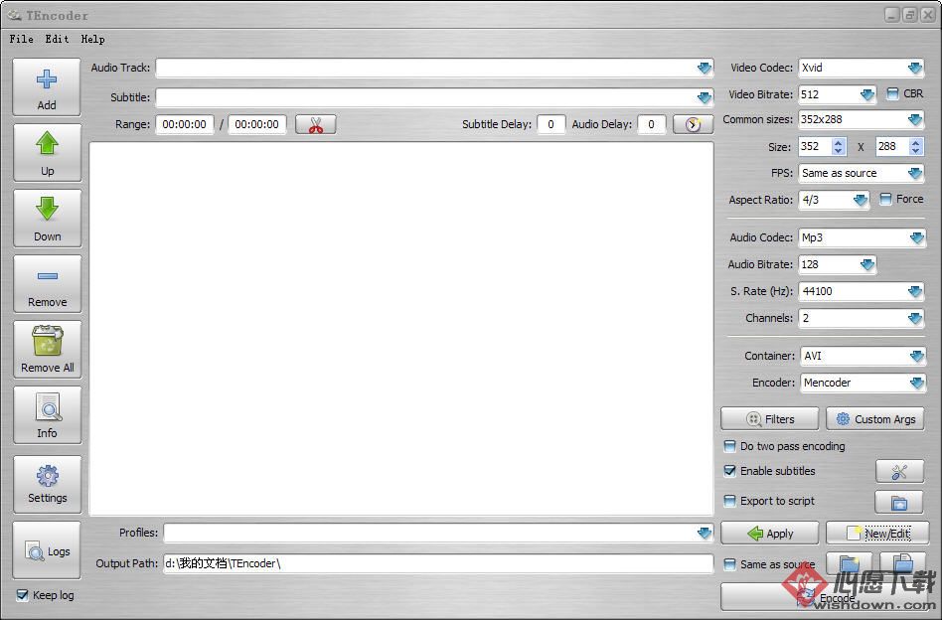Open Container dropdown AVI
The height and width of the screenshot is (620, 942).
(x=863, y=357)
